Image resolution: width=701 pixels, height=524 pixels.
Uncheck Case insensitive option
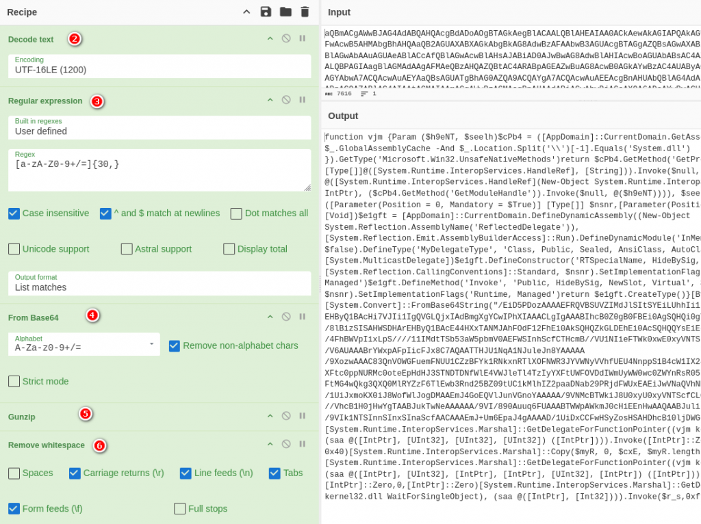coord(14,213)
